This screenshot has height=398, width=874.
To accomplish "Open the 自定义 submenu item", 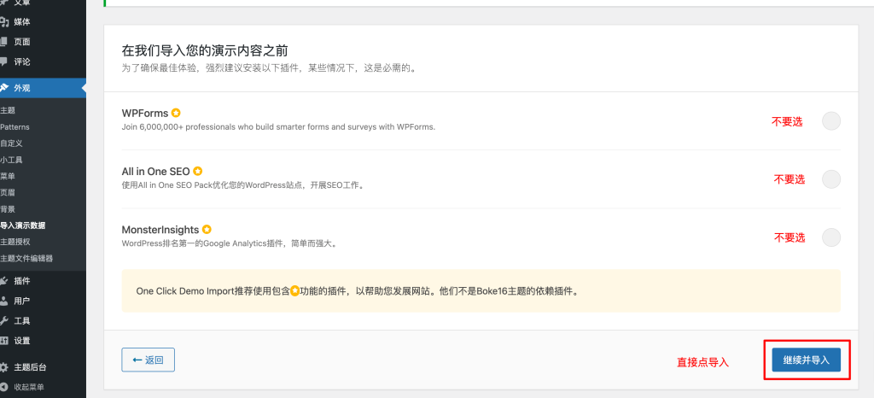I will [x=11, y=143].
